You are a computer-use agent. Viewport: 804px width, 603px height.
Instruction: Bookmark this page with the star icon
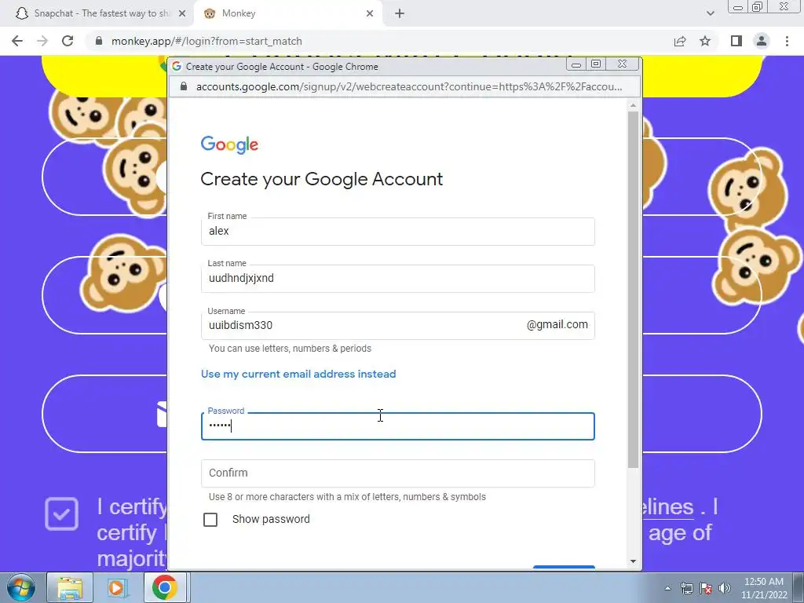point(705,41)
